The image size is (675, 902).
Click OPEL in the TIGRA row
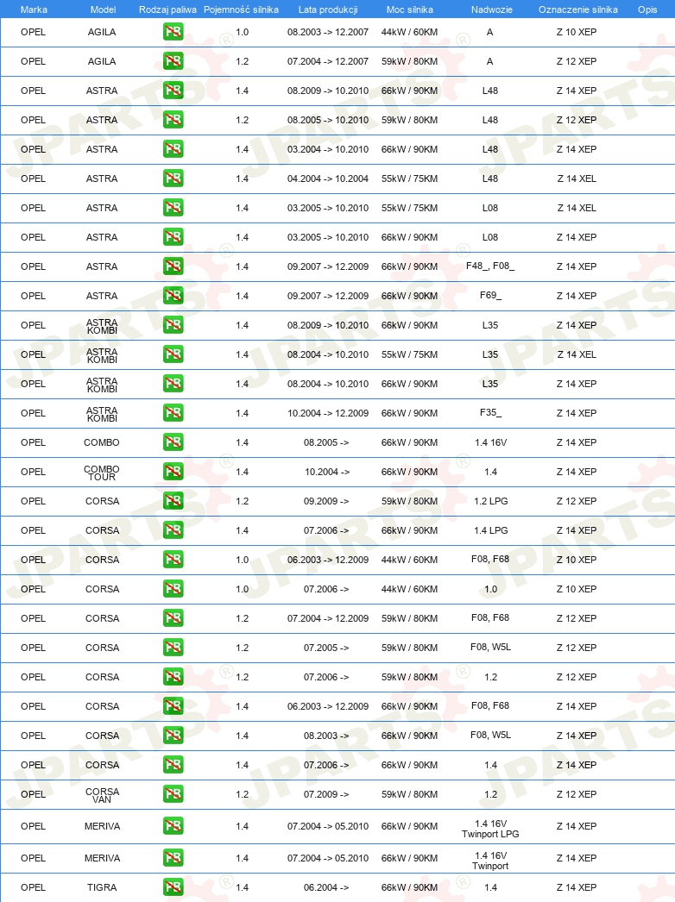pyautogui.click(x=33, y=887)
